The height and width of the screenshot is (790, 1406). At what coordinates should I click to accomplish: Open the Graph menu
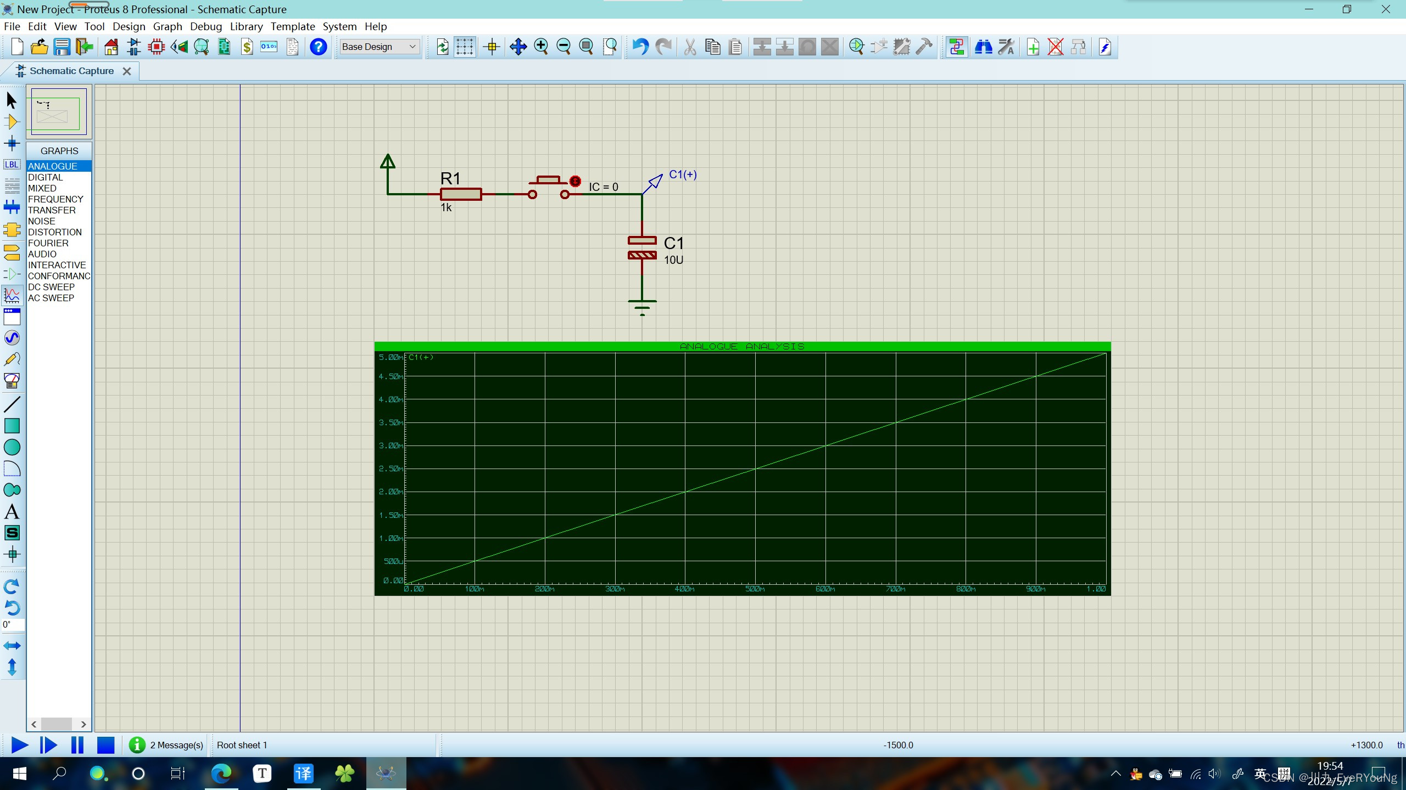pyautogui.click(x=167, y=26)
